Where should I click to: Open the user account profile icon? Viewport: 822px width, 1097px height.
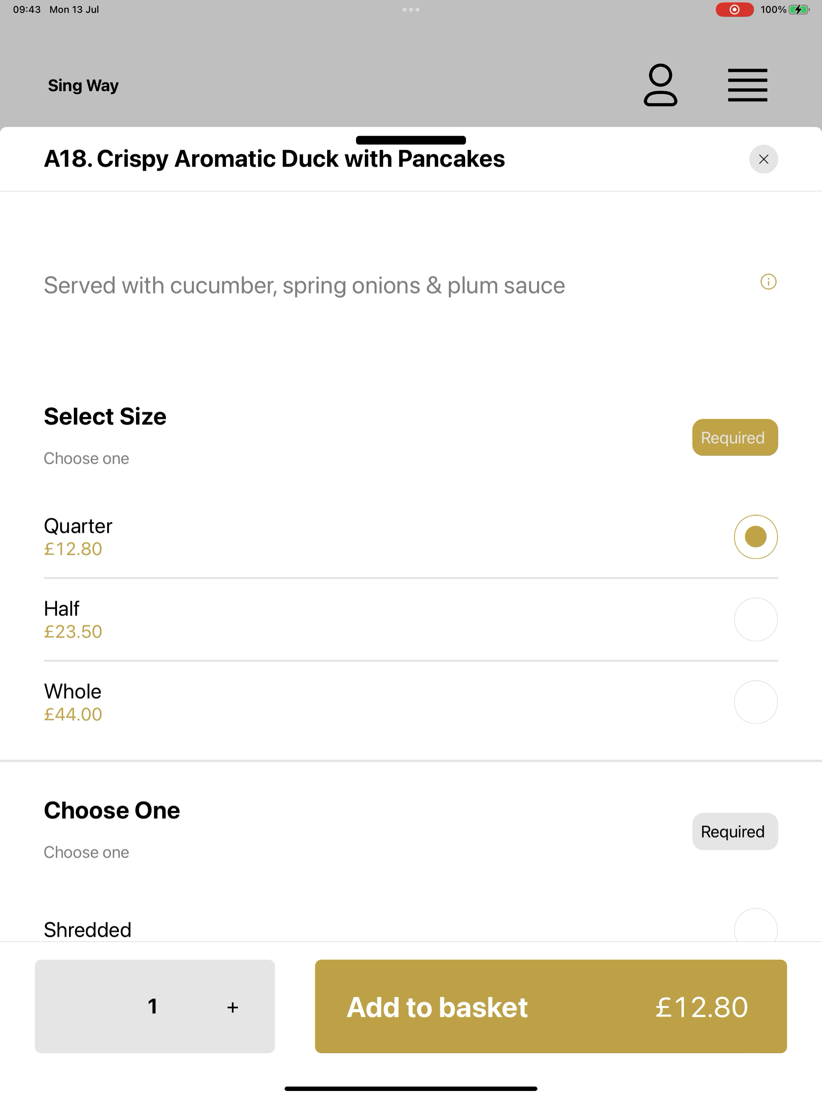click(660, 85)
